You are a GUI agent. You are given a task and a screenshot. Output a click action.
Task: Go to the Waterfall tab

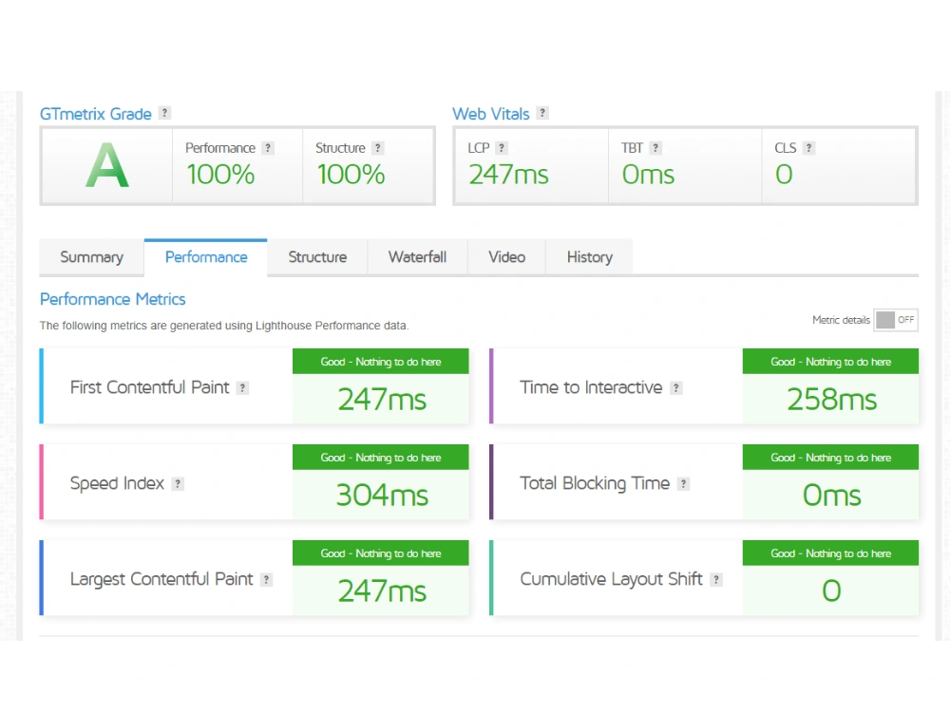pos(417,257)
